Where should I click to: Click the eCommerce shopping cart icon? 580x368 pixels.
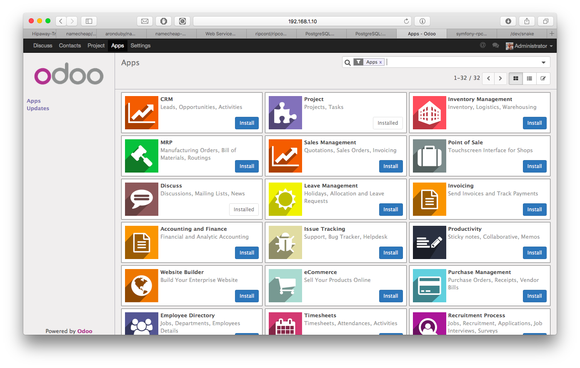coord(285,286)
